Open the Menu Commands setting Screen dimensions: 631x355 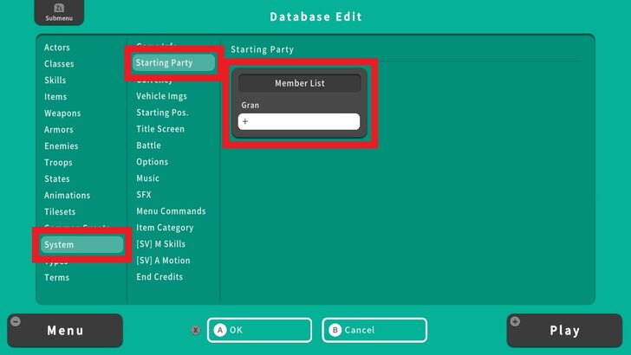(171, 211)
